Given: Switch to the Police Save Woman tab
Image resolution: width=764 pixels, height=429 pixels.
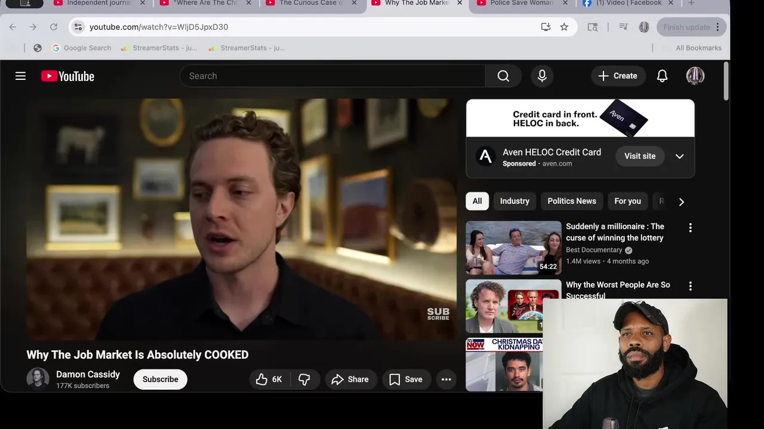Looking at the screenshot, I should 522,3.
